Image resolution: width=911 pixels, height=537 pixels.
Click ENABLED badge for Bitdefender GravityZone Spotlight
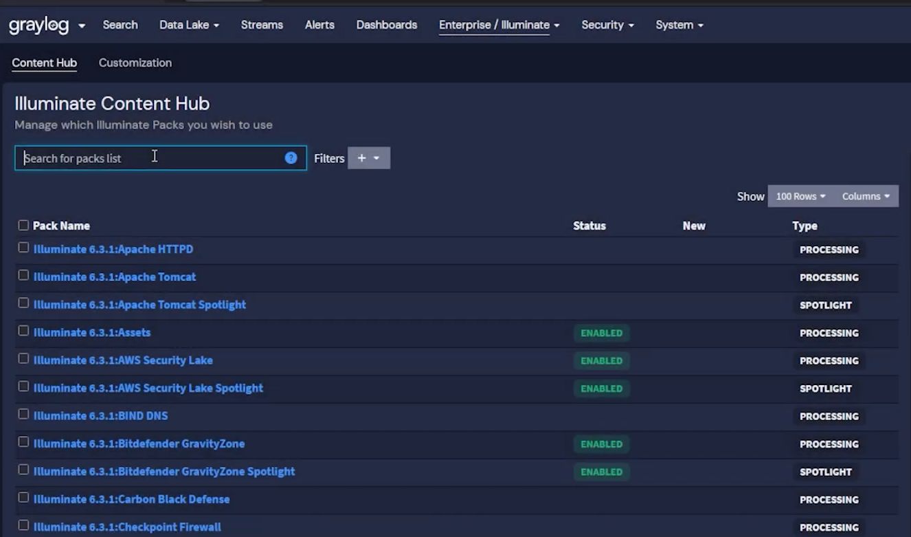(602, 472)
